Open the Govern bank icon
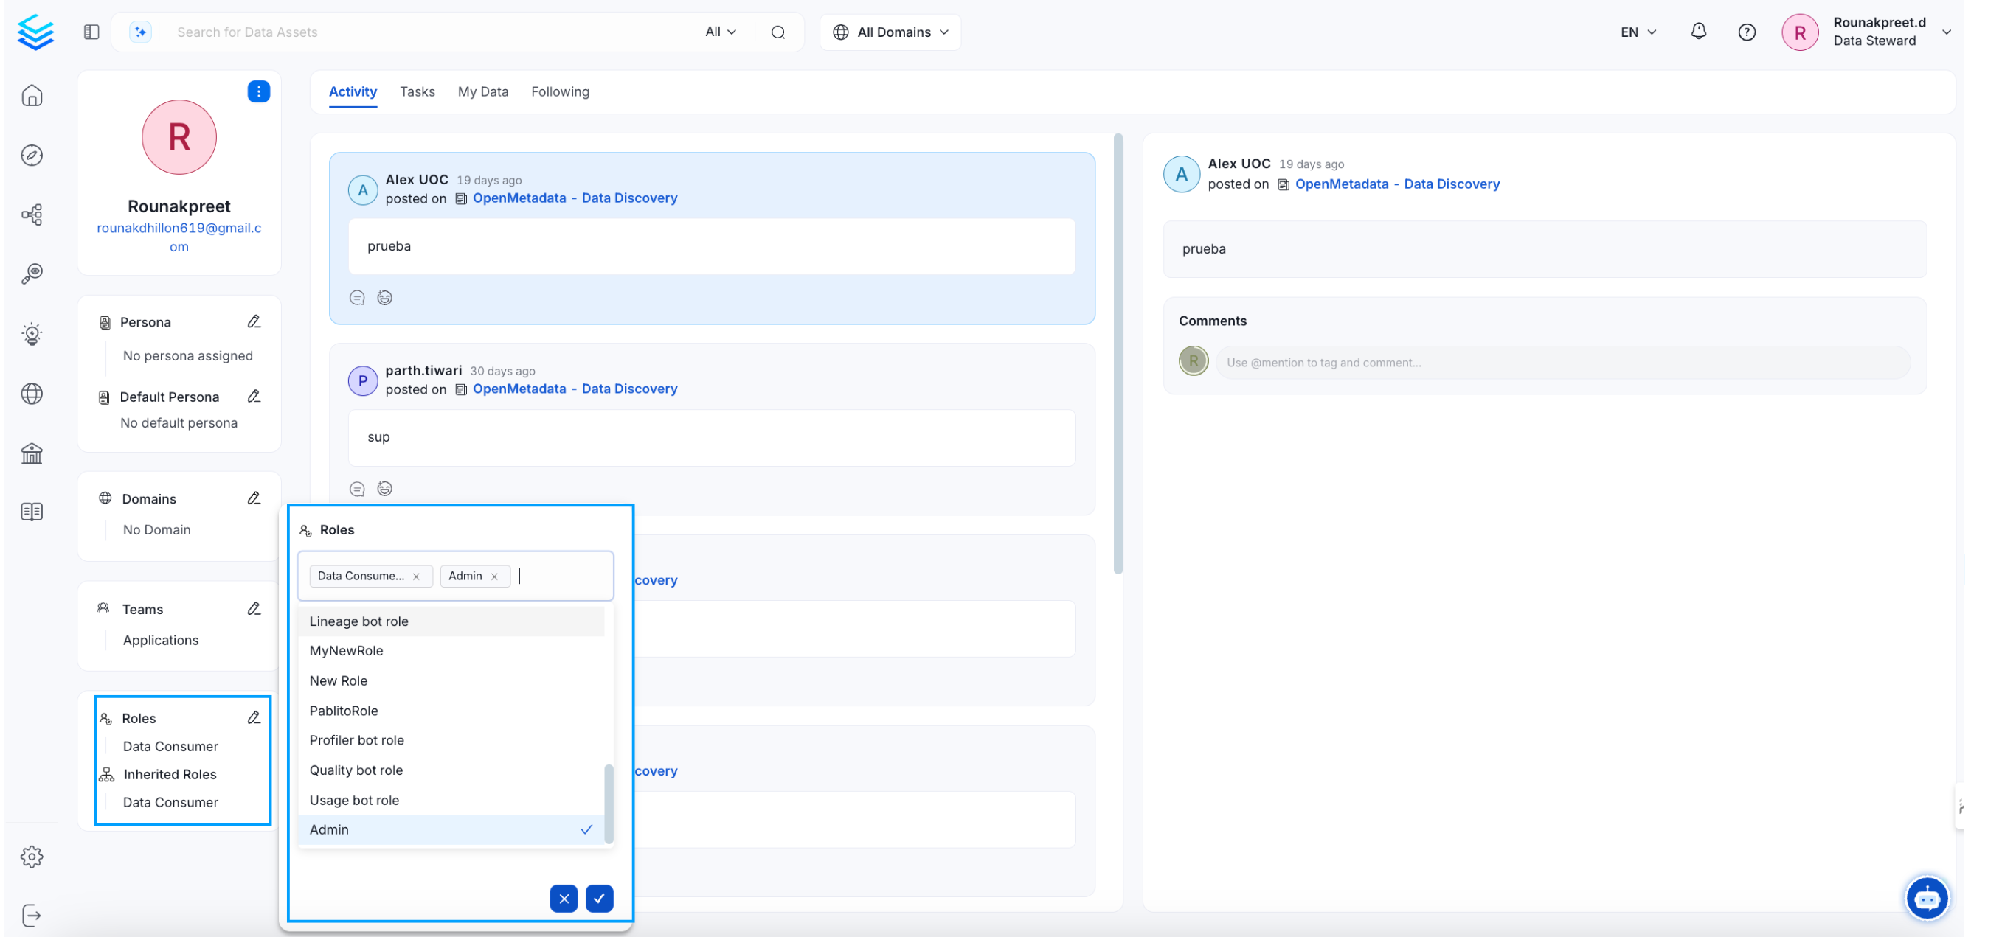Viewport: 2016px width, 937px height. tap(32, 453)
